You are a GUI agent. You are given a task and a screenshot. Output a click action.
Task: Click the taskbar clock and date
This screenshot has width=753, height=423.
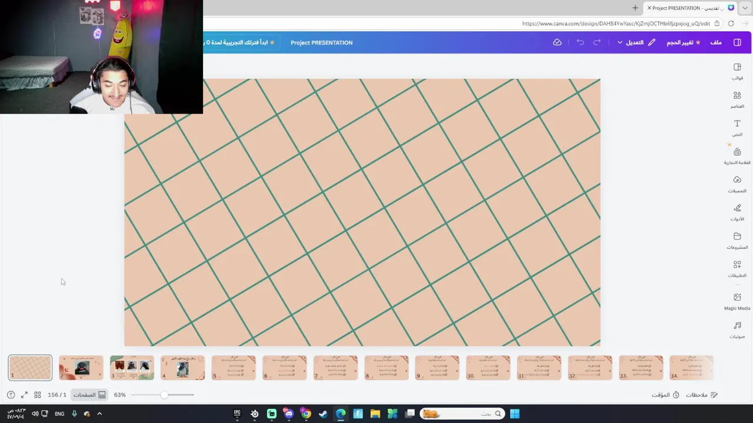pyautogui.click(x=16, y=414)
